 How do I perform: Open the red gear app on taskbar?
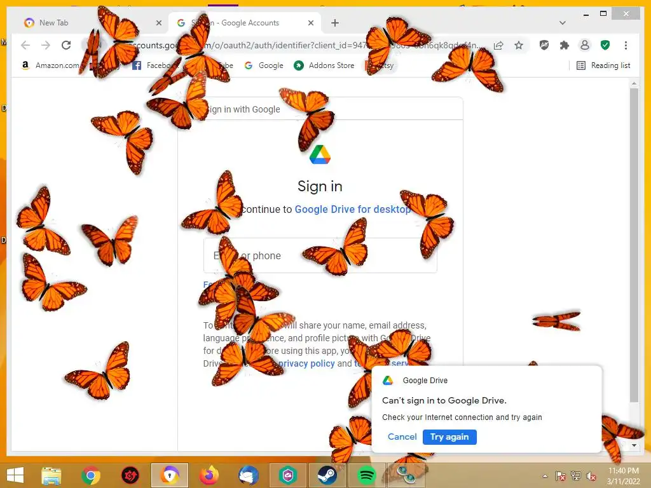[x=130, y=475]
